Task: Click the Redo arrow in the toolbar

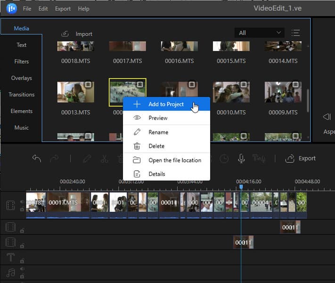Action: [54, 158]
